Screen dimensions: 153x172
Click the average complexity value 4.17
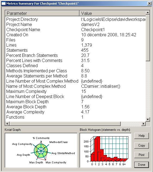(x=85, y=112)
